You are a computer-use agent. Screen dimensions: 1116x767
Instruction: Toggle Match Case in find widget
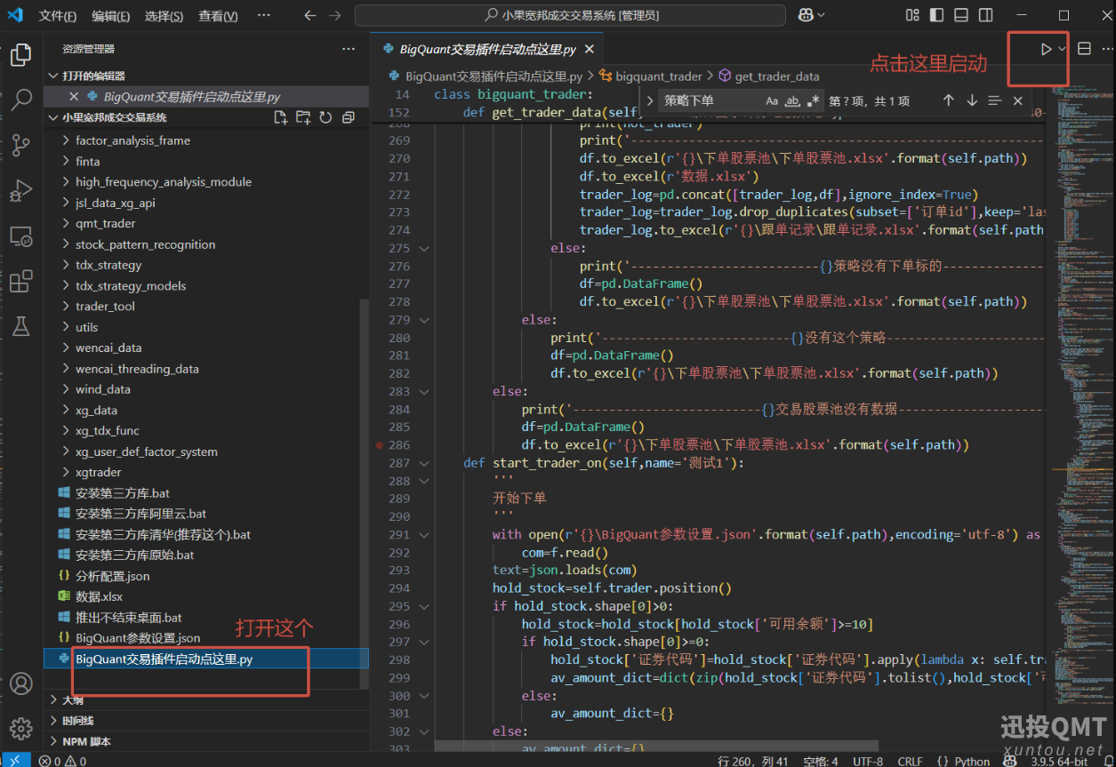pos(772,101)
